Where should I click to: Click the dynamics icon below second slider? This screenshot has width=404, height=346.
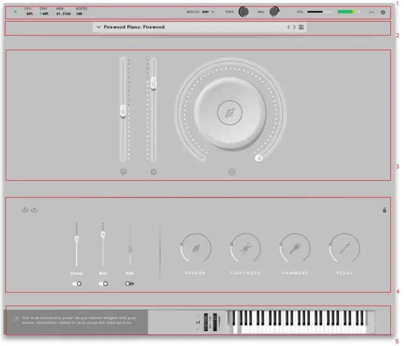153,172
